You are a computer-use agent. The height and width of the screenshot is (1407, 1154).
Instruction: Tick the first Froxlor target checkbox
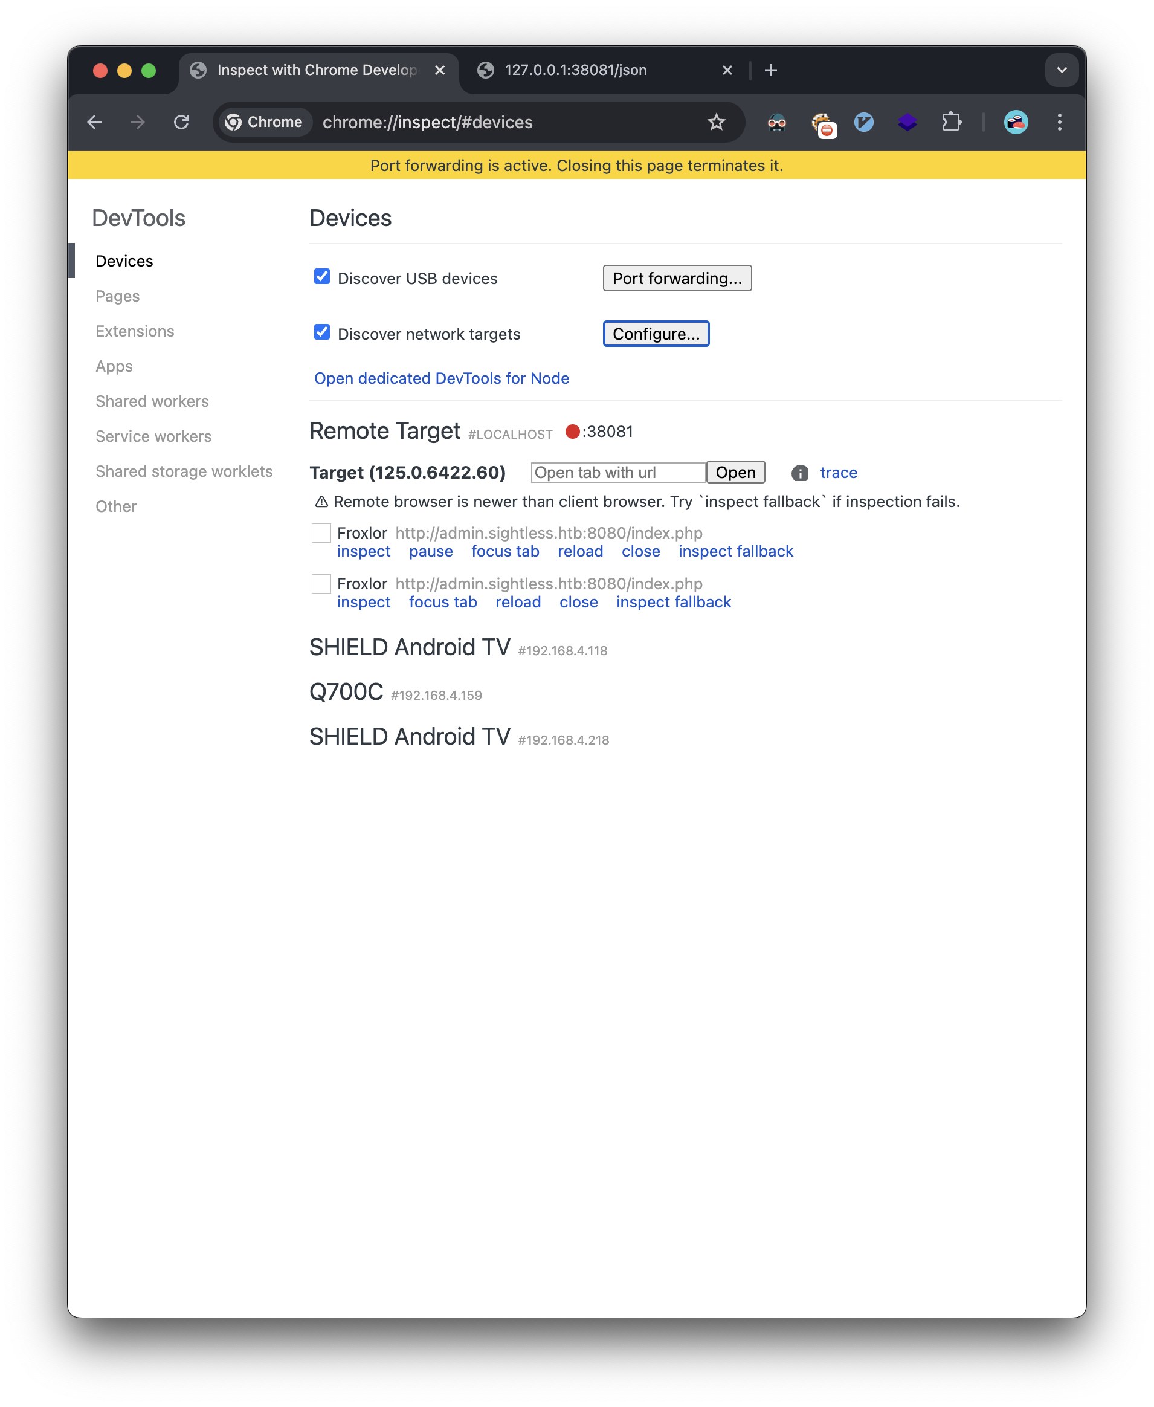click(x=321, y=532)
